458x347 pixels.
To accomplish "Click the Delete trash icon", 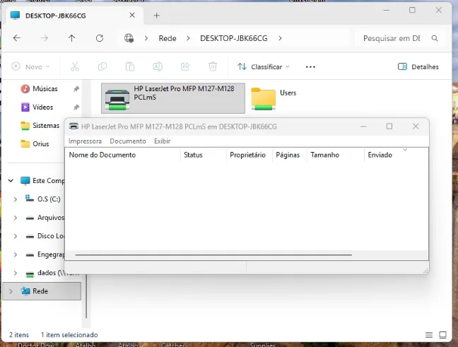I will pos(213,66).
